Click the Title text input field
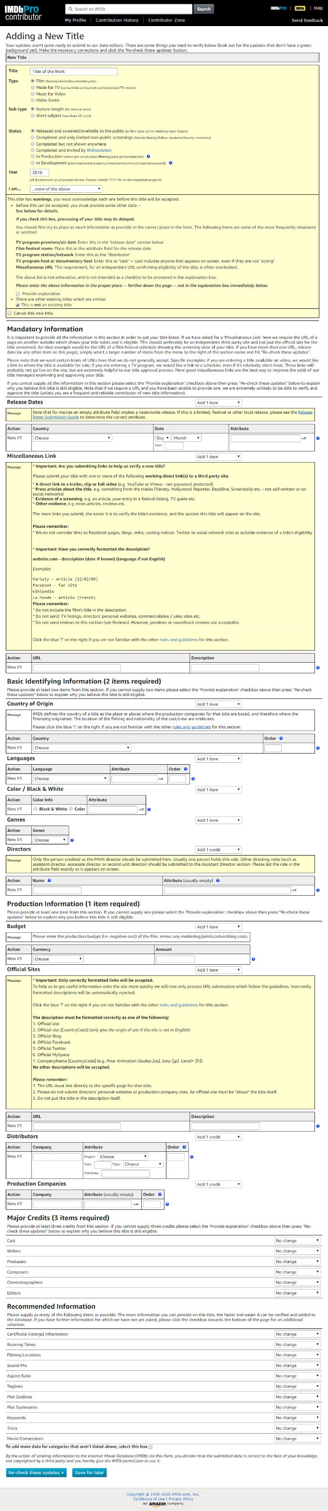Screen dimensions: 328x1511 pyautogui.click(x=74, y=72)
